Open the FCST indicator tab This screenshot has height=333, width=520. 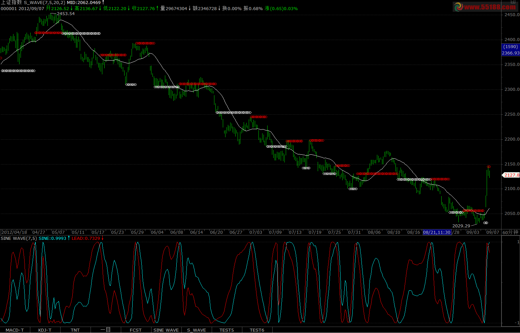pos(136,330)
